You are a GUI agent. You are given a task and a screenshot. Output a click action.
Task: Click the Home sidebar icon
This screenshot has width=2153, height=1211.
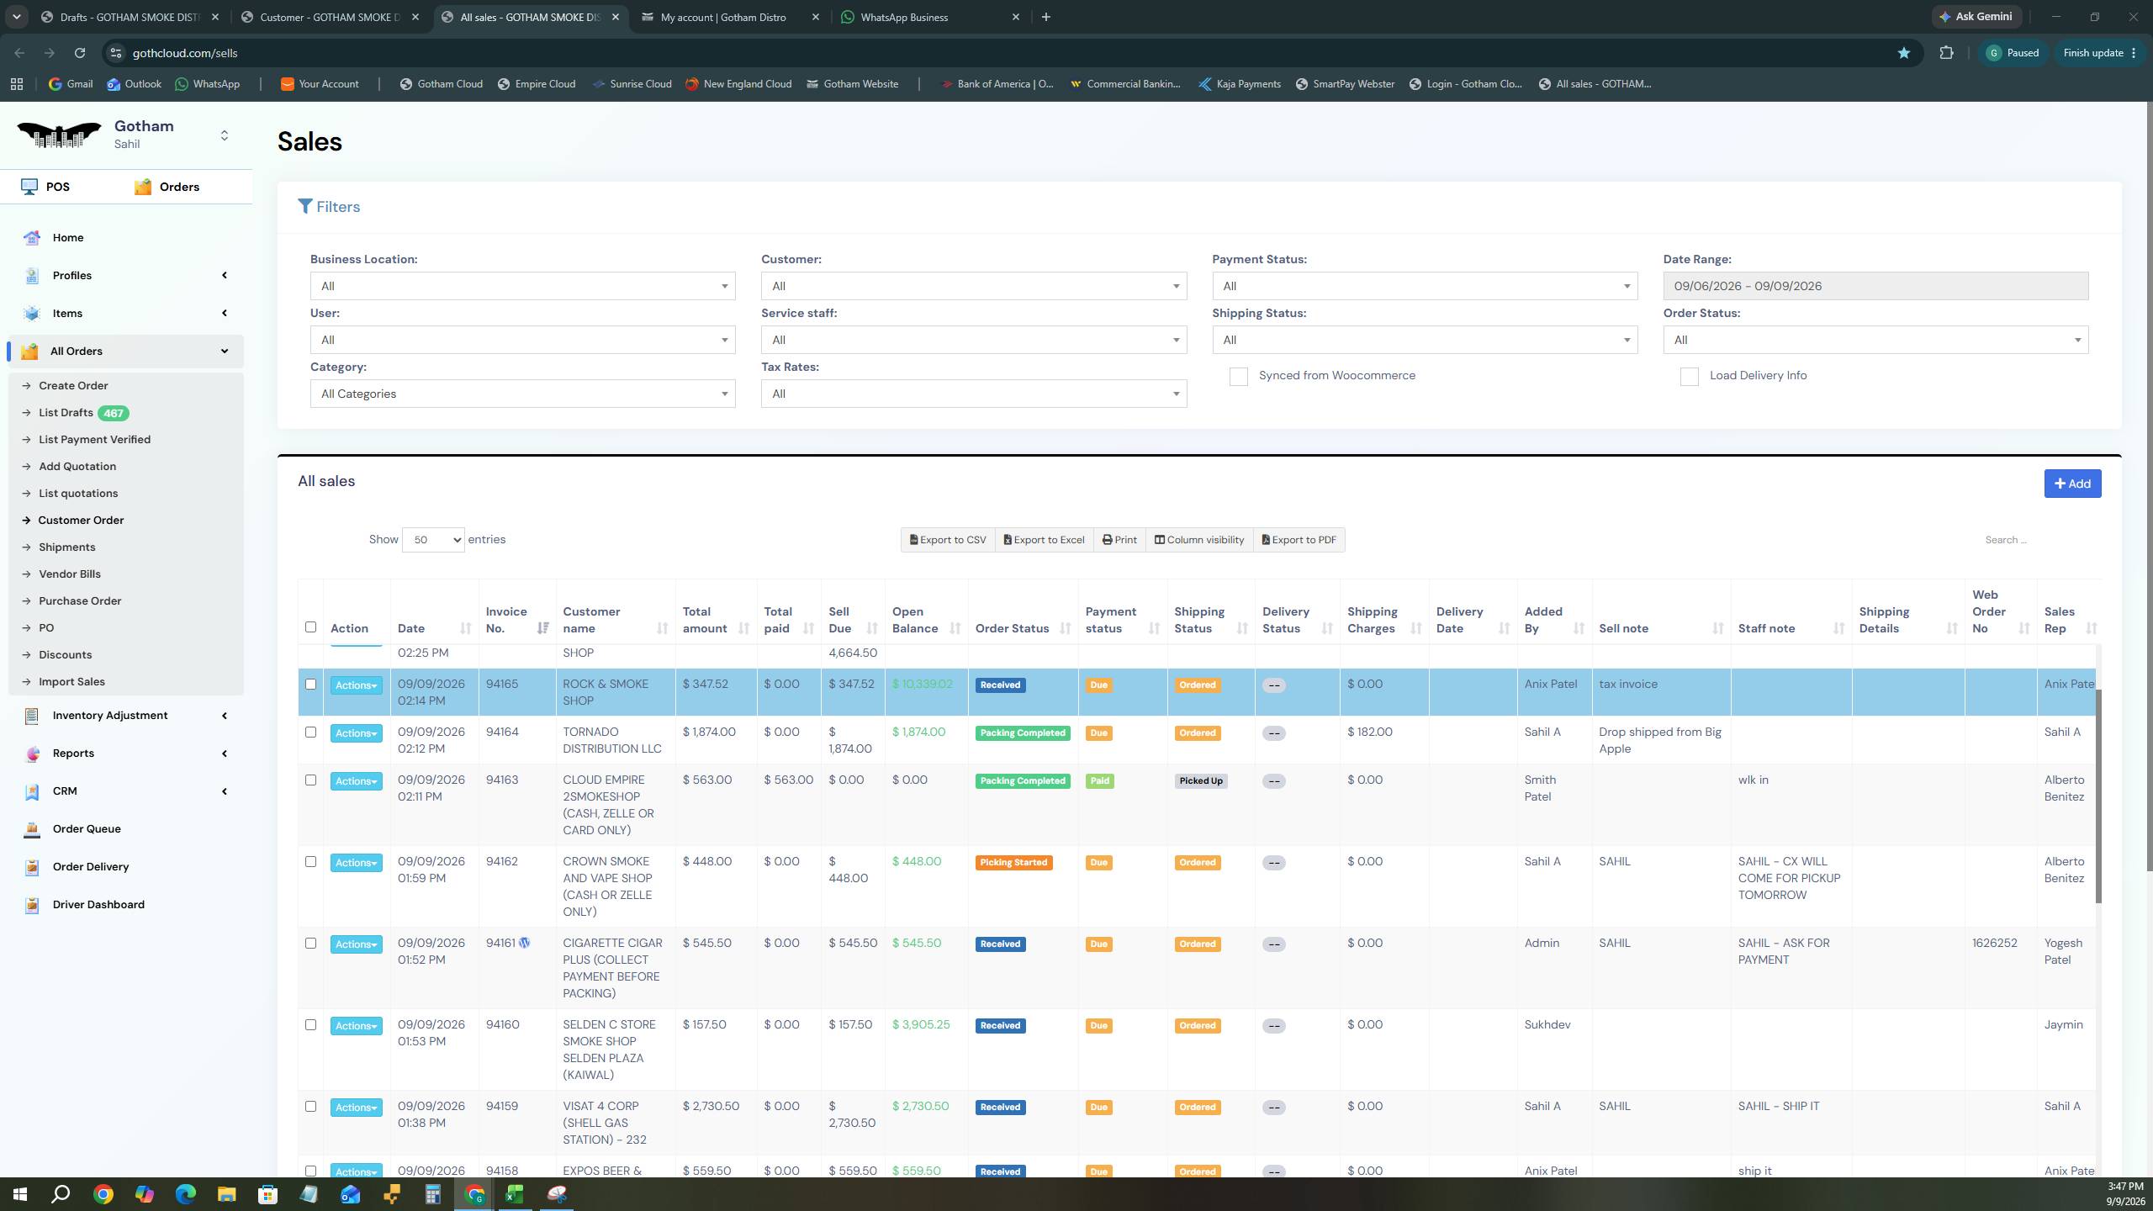(x=32, y=238)
